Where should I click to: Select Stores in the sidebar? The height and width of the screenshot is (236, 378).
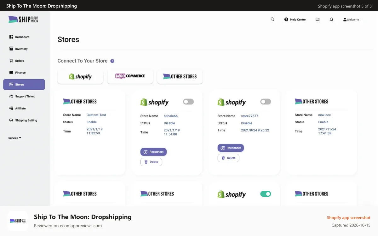click(24, 84)
